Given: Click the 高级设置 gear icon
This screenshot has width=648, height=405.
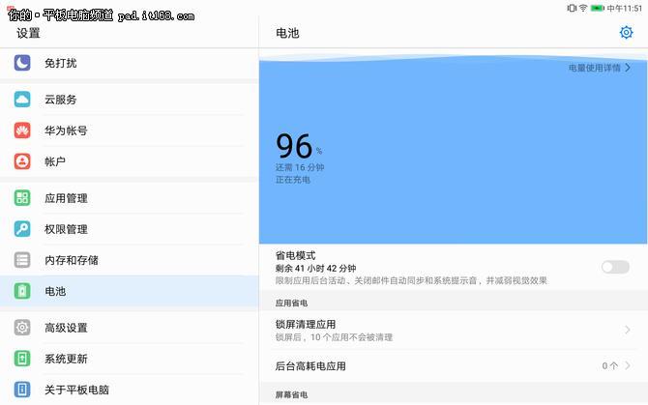Looking at the screenshot, I should [x=22, y=328].
